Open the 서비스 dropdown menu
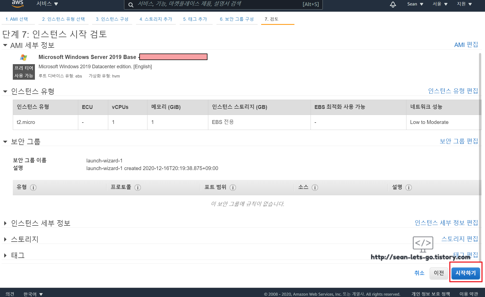The image size is (485, 297). [x=47, y=4]
